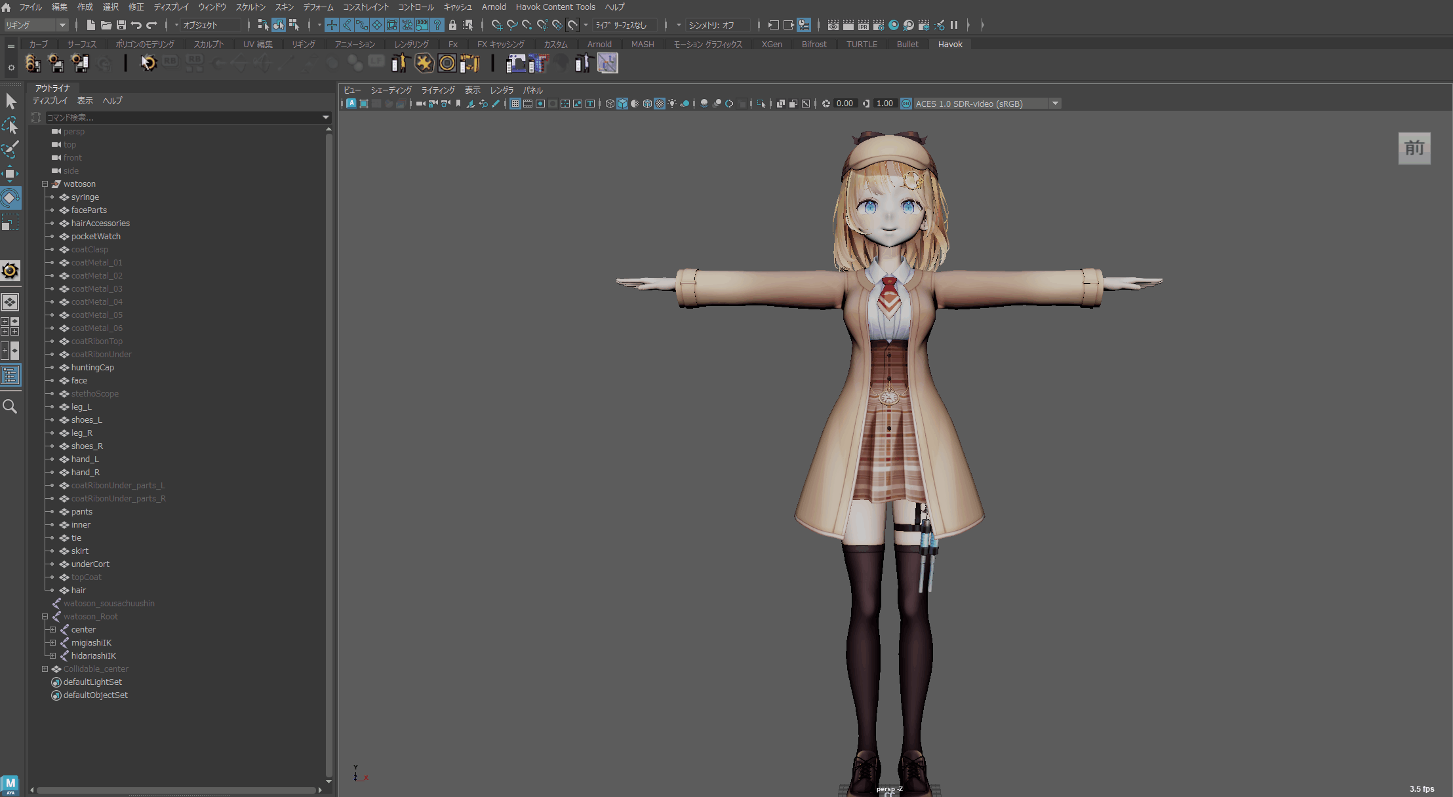The width and height of the screenshot is (1453, 797).
Task: Switch to four-view layout in the toolbox
Action: 10,326
